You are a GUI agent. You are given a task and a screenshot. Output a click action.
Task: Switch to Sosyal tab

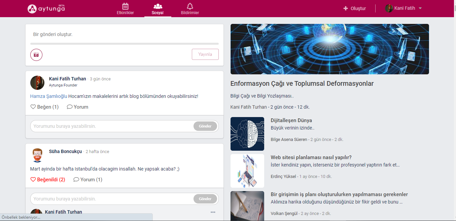(157, 9)
